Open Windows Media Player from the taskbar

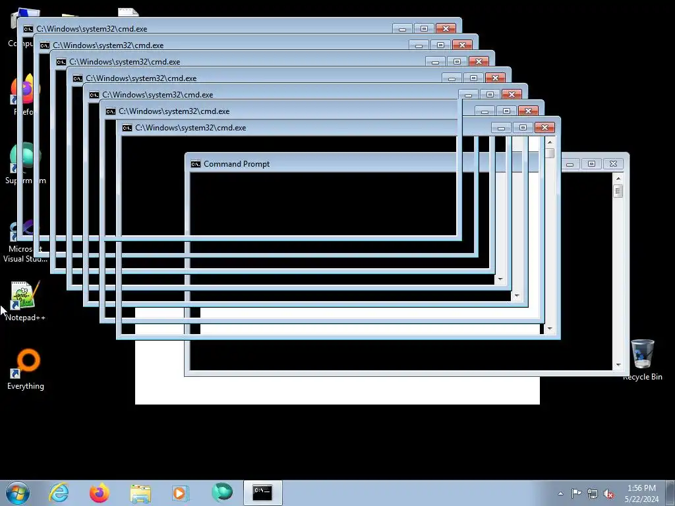(x=181, y=493)
